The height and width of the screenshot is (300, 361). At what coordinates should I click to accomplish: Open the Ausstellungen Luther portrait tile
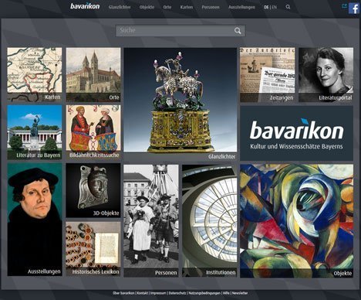pos(35,220)
